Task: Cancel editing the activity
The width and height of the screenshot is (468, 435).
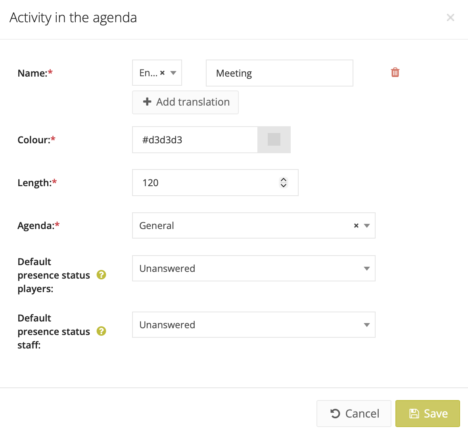Action: pos(354,414)
